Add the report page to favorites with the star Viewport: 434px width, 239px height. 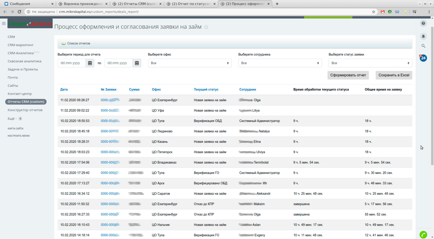[206, 27]
